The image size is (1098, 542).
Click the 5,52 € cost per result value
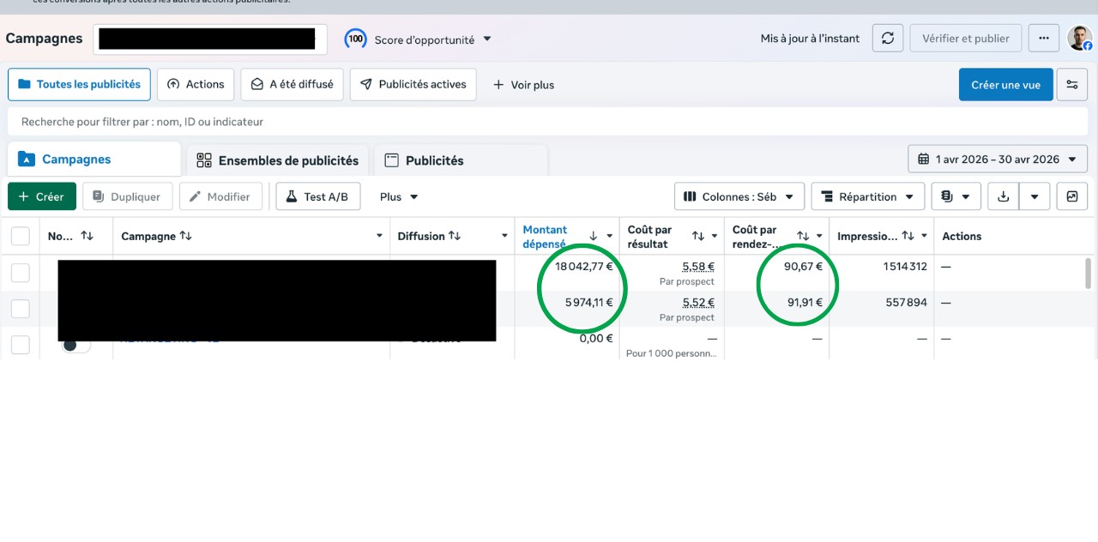pyautogui.click(x=698, y=303)
